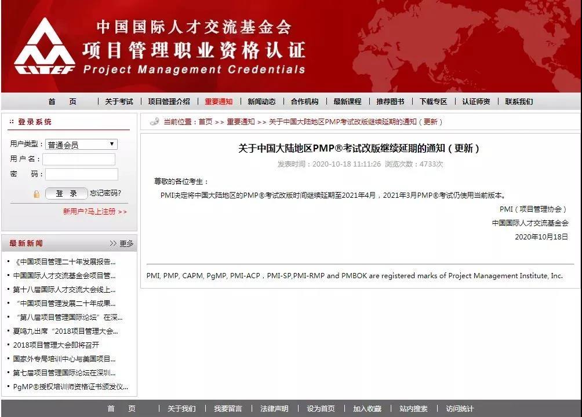
Task: Open the 用户类型 dropdown showing 普通会员
Action: pyautogui.click(x=81, y=145)
